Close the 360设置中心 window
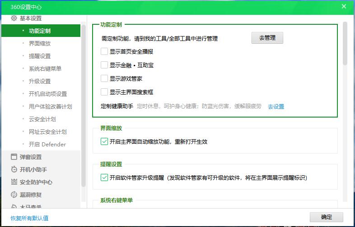 point(344,6)
